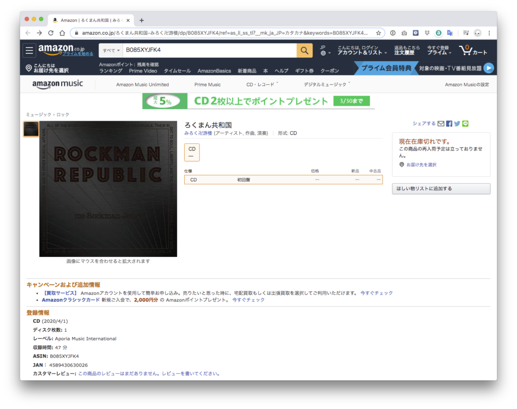Bookmark page with the star icon
The width and height of the screenshot is (517, 409).
point(378,33)
